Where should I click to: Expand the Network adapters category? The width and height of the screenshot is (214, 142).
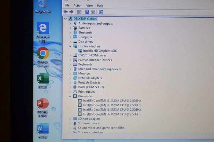tap(70, 78)
